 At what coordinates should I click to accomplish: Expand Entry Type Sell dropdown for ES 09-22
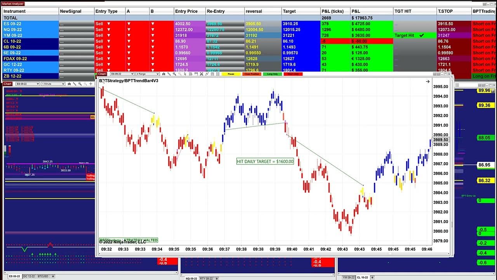click(x=108, y=24)
